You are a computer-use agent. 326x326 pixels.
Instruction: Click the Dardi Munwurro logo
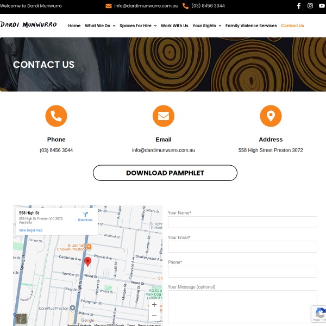tap(28, 25)
